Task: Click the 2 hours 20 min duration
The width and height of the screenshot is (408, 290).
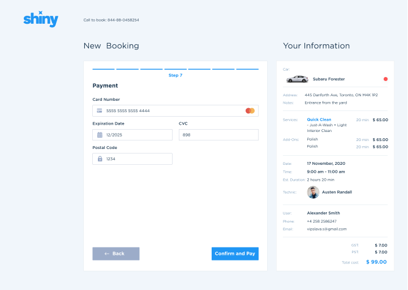Action: click(320, 180)
